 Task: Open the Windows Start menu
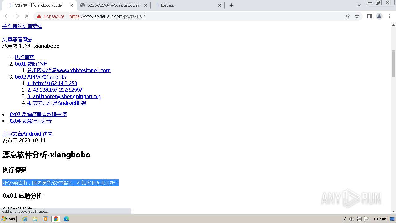tap(9, 219)
